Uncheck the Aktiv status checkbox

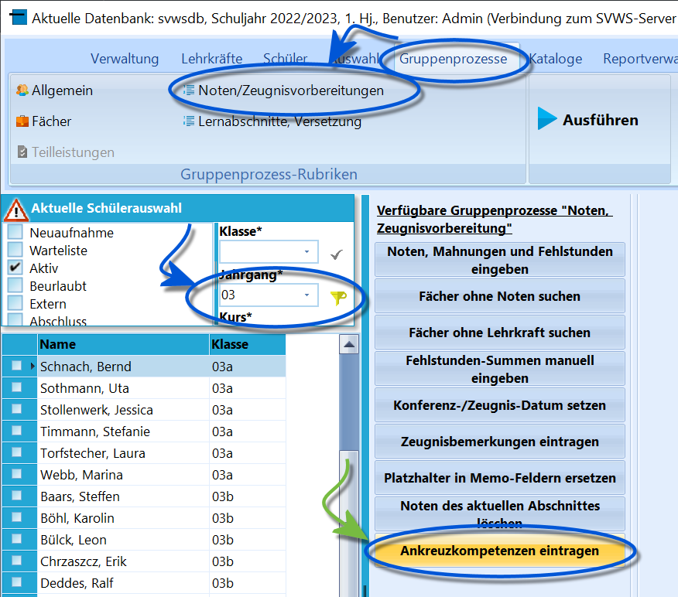coord(15,268)
